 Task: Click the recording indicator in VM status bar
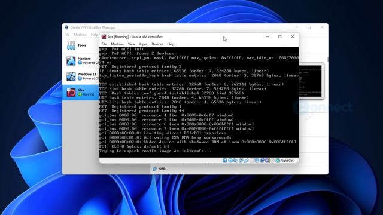[x=262, y=161]
